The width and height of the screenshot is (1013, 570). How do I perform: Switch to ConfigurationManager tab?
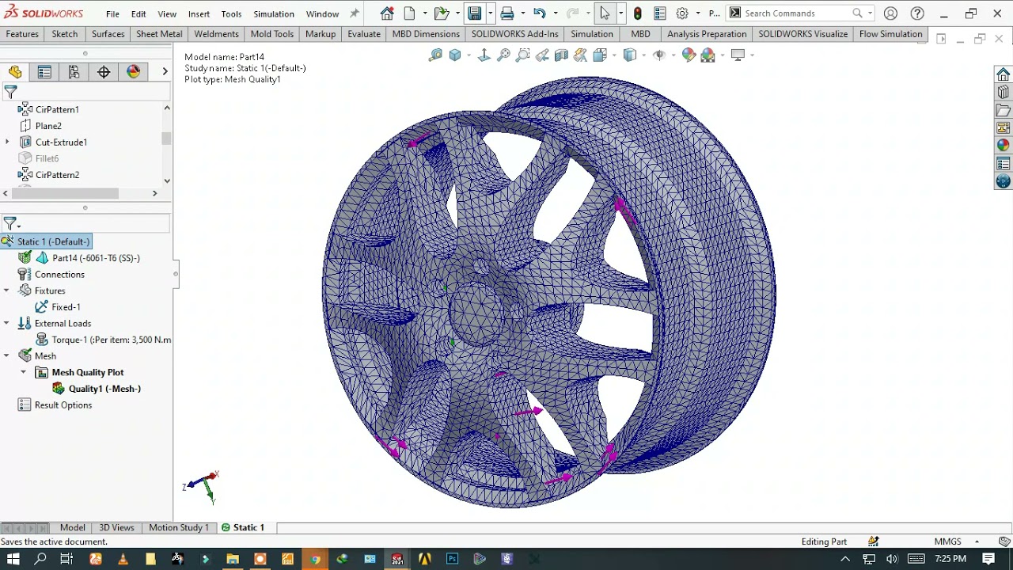74,72
